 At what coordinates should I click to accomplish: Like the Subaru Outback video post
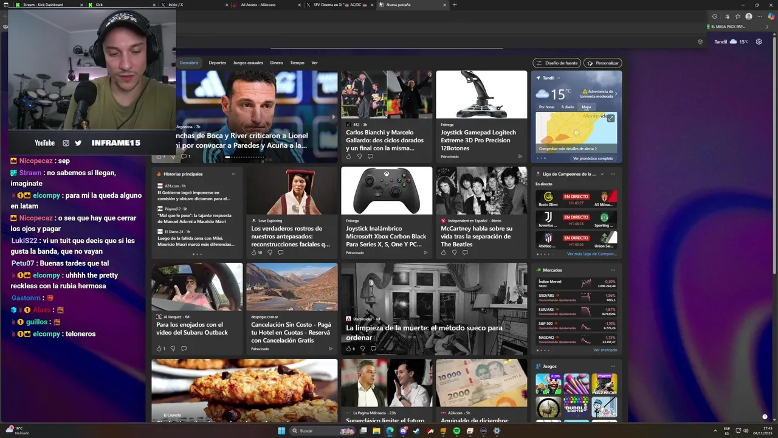pyautogui.click(x=159, y=349)
